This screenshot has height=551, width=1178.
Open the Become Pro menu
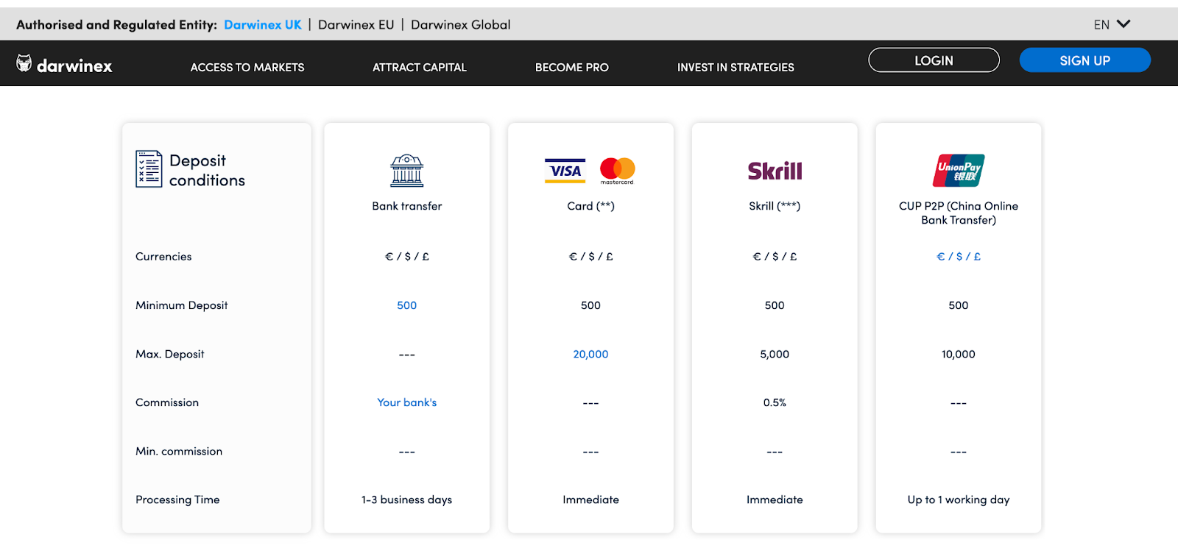tap(571, 67)
